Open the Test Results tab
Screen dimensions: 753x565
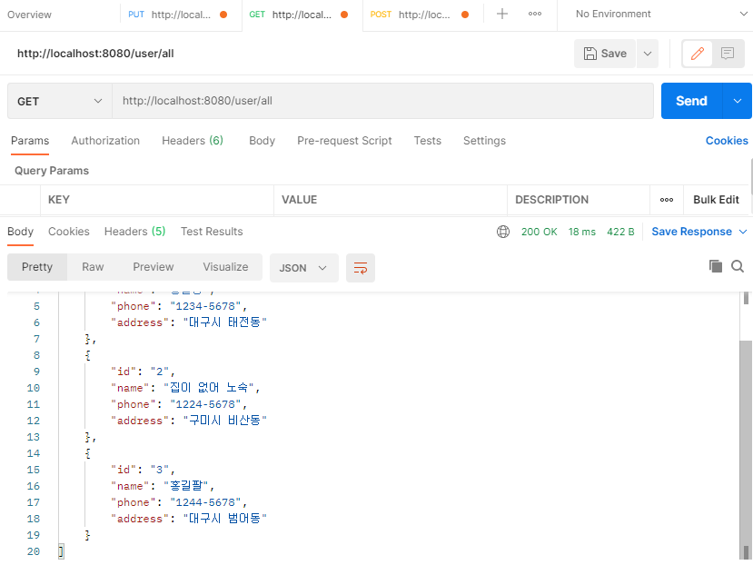212,232
